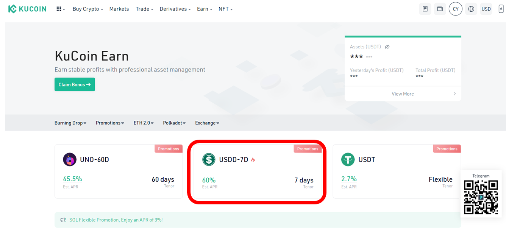Click Total Profit (USDT) label
The width and height of the screenshot is (506, 232).
(436, 70)
